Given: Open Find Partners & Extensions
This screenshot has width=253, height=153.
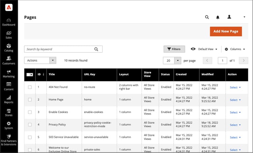Looking at the screenshot, I should pos(9,140).
